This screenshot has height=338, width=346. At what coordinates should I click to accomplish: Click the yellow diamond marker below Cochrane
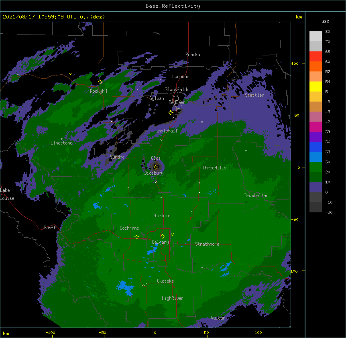pos(136,237)
